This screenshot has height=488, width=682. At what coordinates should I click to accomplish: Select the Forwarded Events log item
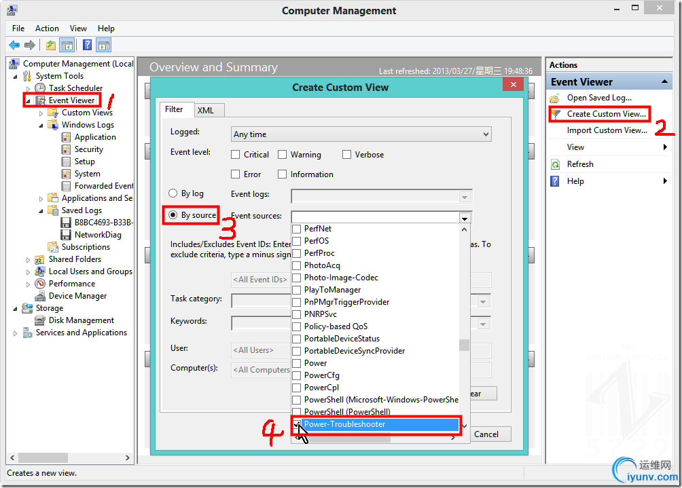pos(103,186)
